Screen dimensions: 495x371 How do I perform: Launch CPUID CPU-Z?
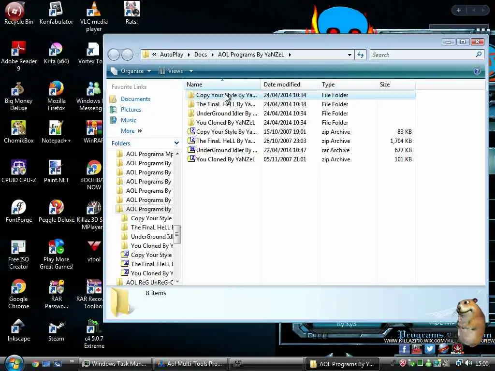pos(19,171)
